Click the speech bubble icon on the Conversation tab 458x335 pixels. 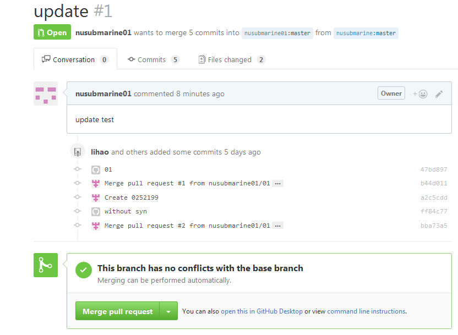[x=46, y=59]
